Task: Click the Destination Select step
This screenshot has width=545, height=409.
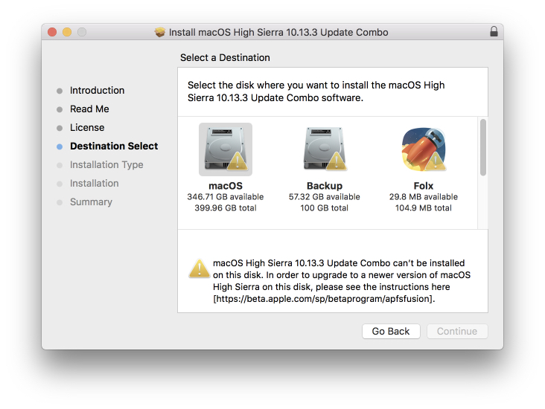Action: 114,146
